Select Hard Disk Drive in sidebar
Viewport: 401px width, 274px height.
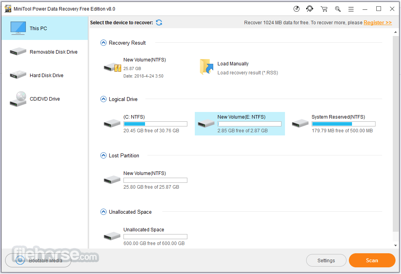click(x=45, y=75)
